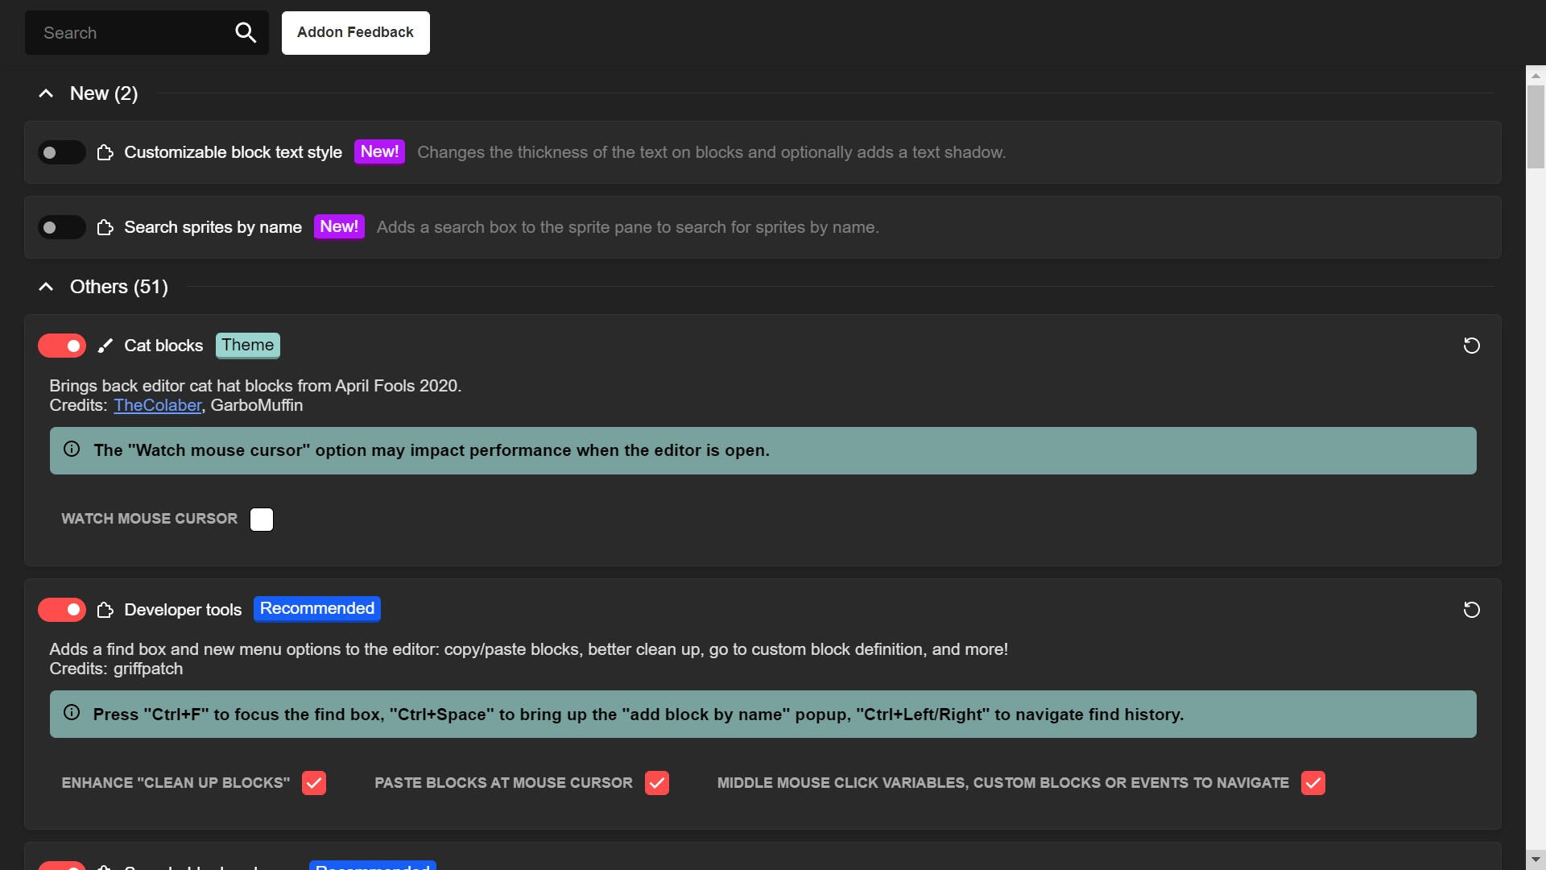Turn off the Developer tools addon
This screenshot has width=1546, height=870.
click(61, 610)
